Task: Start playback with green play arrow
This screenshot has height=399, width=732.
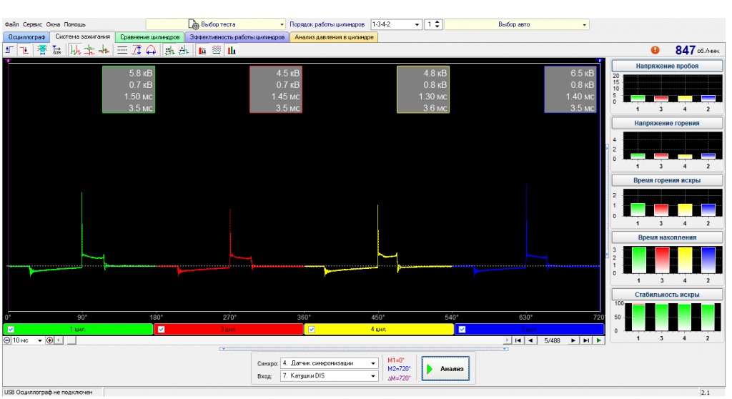Action: 599,340
